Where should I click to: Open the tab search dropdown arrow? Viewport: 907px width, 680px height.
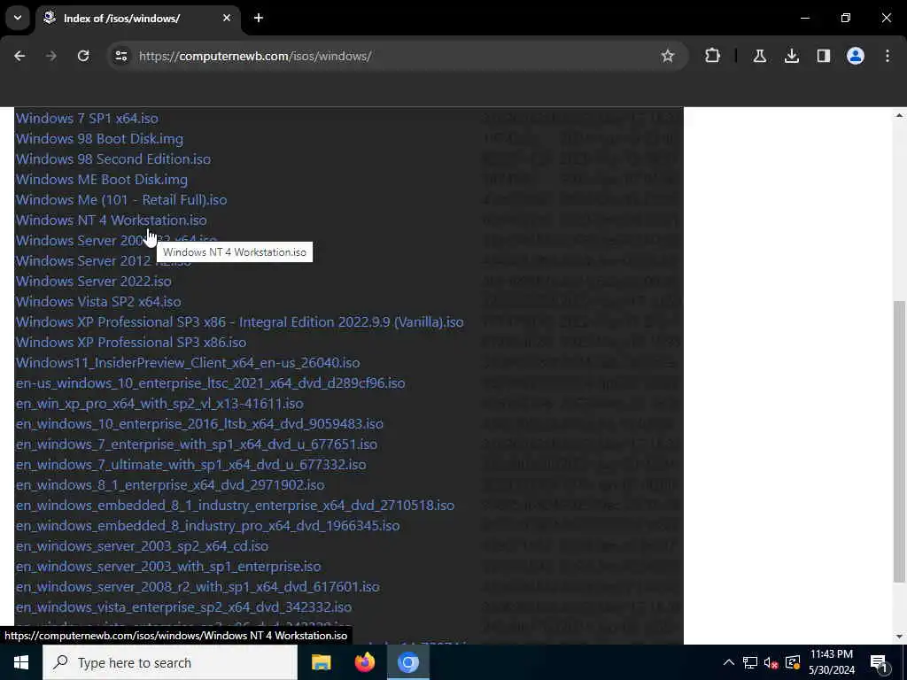pyautogui.click(x=18, y=18)
